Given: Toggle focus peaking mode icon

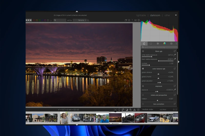Looking at the screenshot, I should click(x=115, y=110).
